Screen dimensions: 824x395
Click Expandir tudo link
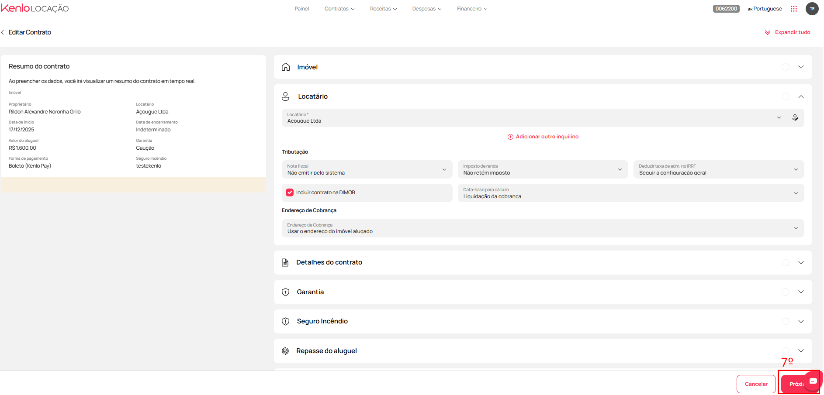[x=793, y=32]
